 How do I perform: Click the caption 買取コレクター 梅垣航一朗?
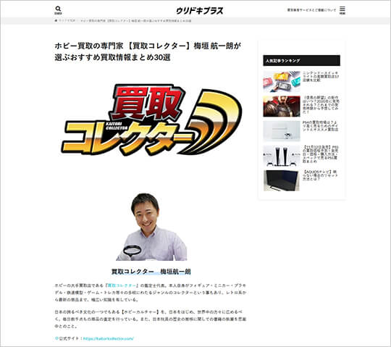151,272
